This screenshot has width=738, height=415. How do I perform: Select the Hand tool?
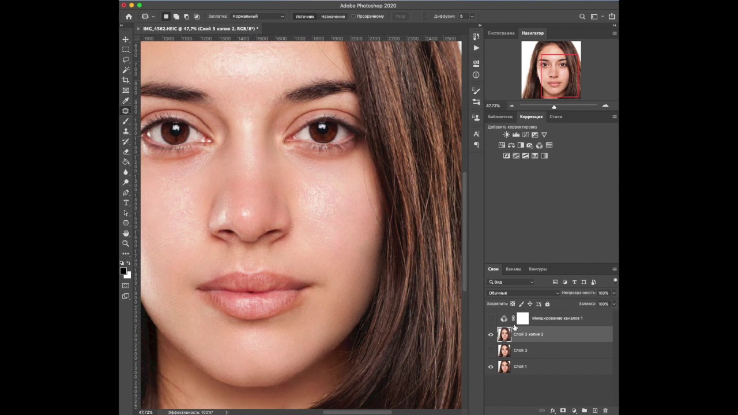coord(126,233)
